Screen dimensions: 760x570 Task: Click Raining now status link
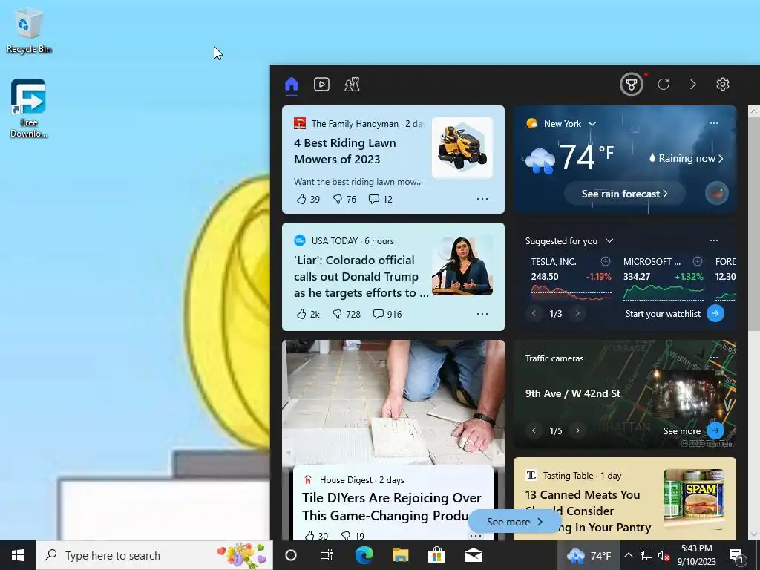[686, 158]
